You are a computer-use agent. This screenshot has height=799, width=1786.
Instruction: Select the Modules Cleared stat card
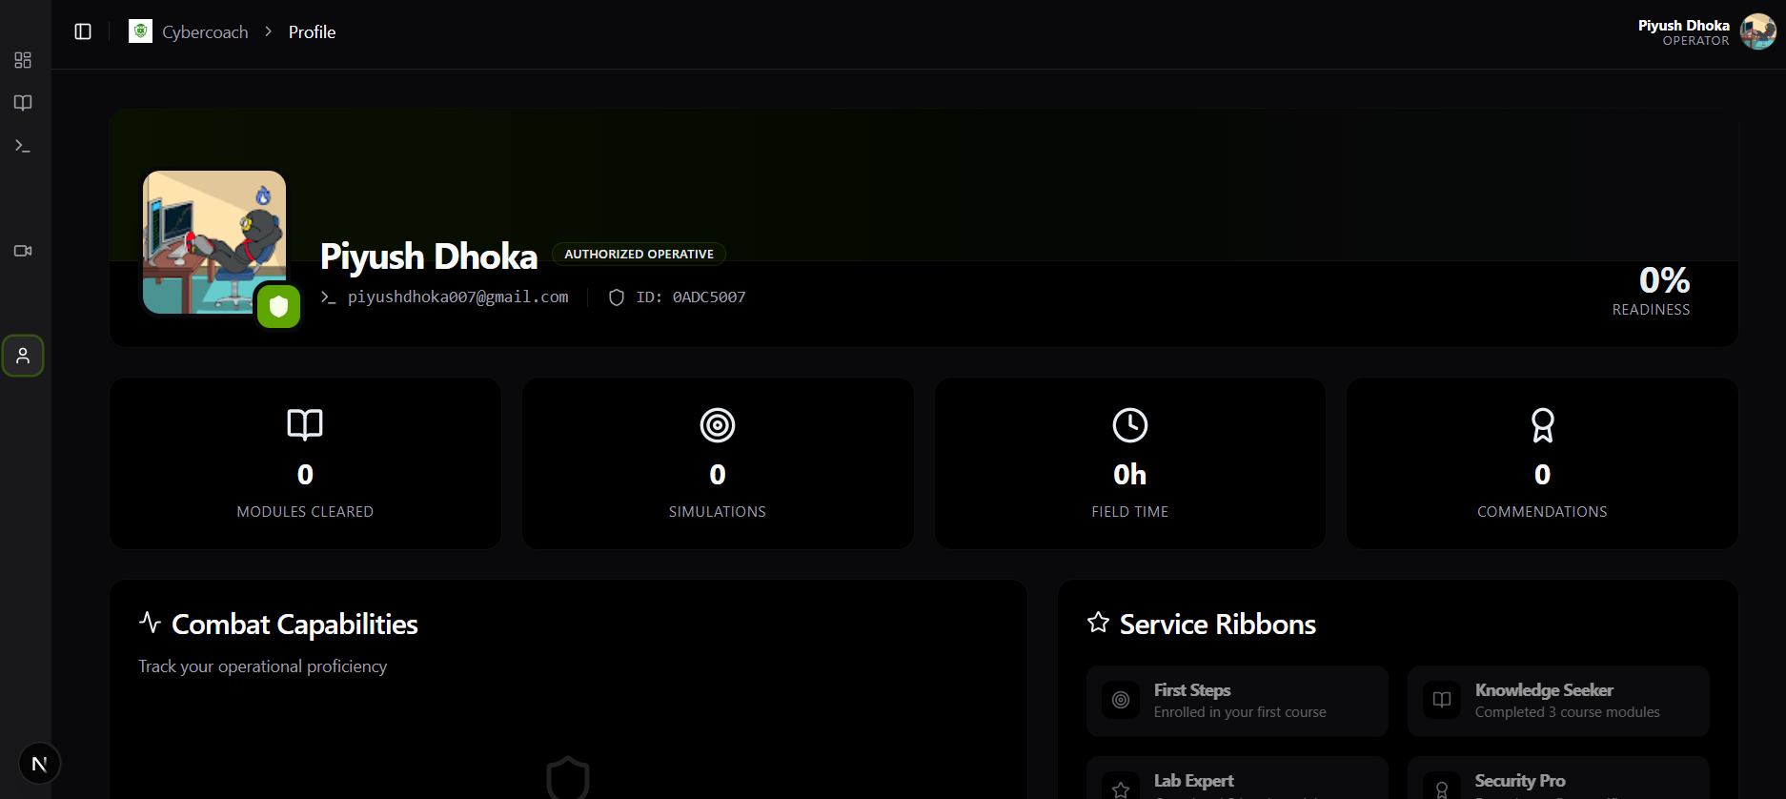click(305, 463)
